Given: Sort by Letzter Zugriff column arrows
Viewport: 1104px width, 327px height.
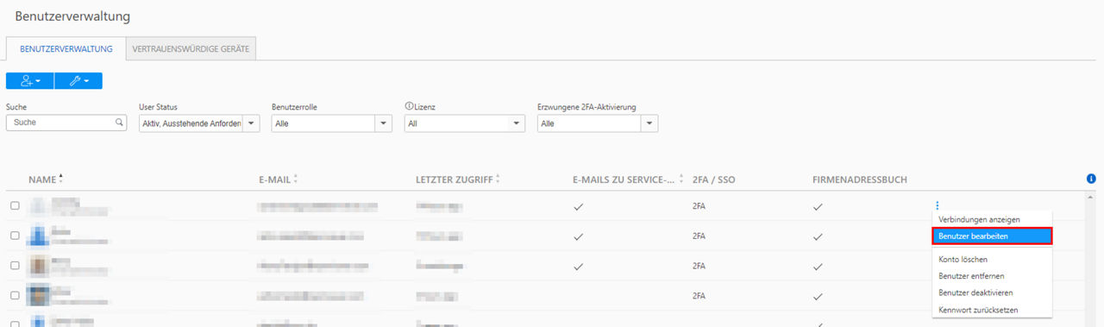Looking at the screenshot, I should pos(498,179).
